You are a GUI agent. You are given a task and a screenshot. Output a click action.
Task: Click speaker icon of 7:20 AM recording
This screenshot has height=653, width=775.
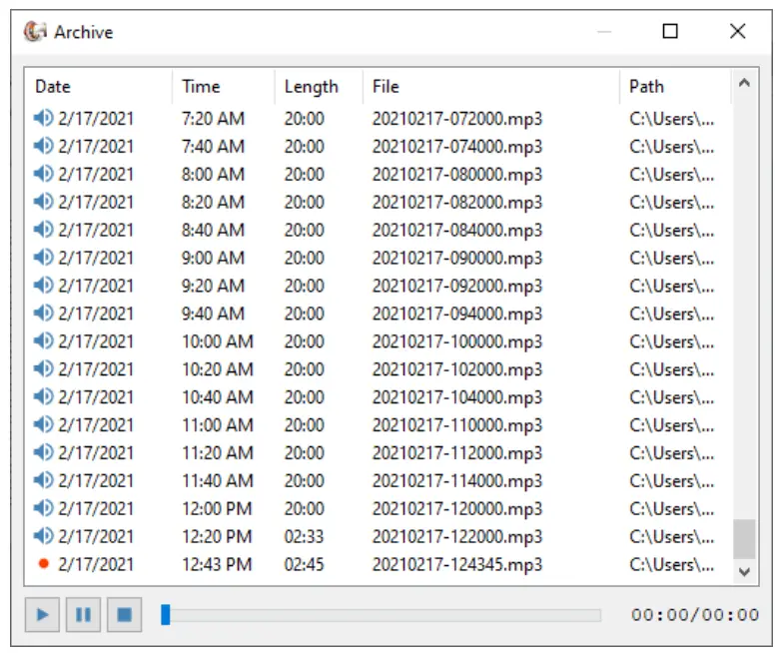pyautogui.click(x=44, y=118)
